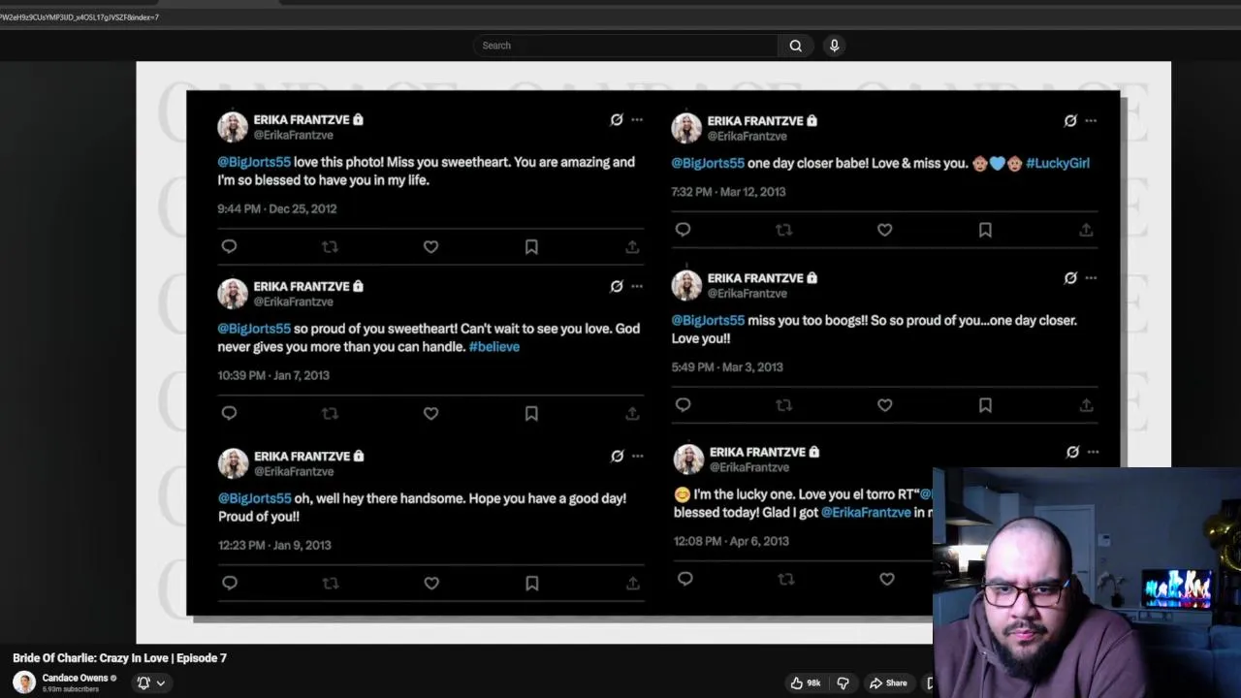Open Grok icon on Jan 7, 2013 tweet
This screenshot has width=1241, height=698.
pyautogui.click(x=617, y=286)
